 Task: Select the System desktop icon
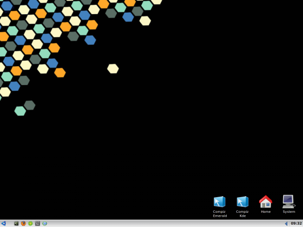coord(289,204)
